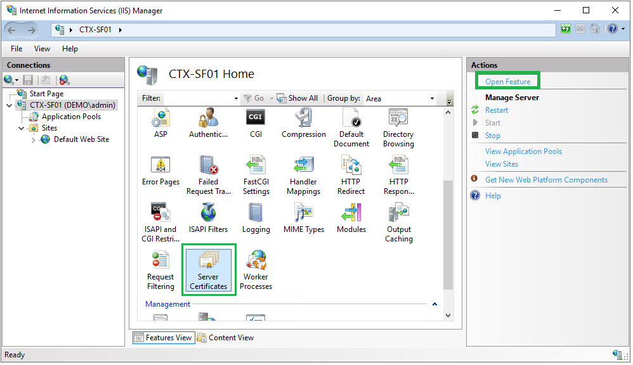Open the Server Certificates feature icon
Screen dimensions: 633x365
tap(208, 269)
